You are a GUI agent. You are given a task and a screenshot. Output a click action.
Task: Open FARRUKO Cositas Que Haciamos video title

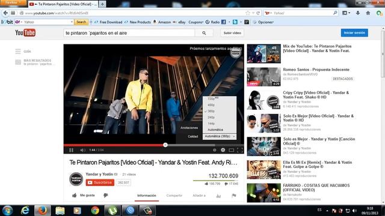coord(316,188)
